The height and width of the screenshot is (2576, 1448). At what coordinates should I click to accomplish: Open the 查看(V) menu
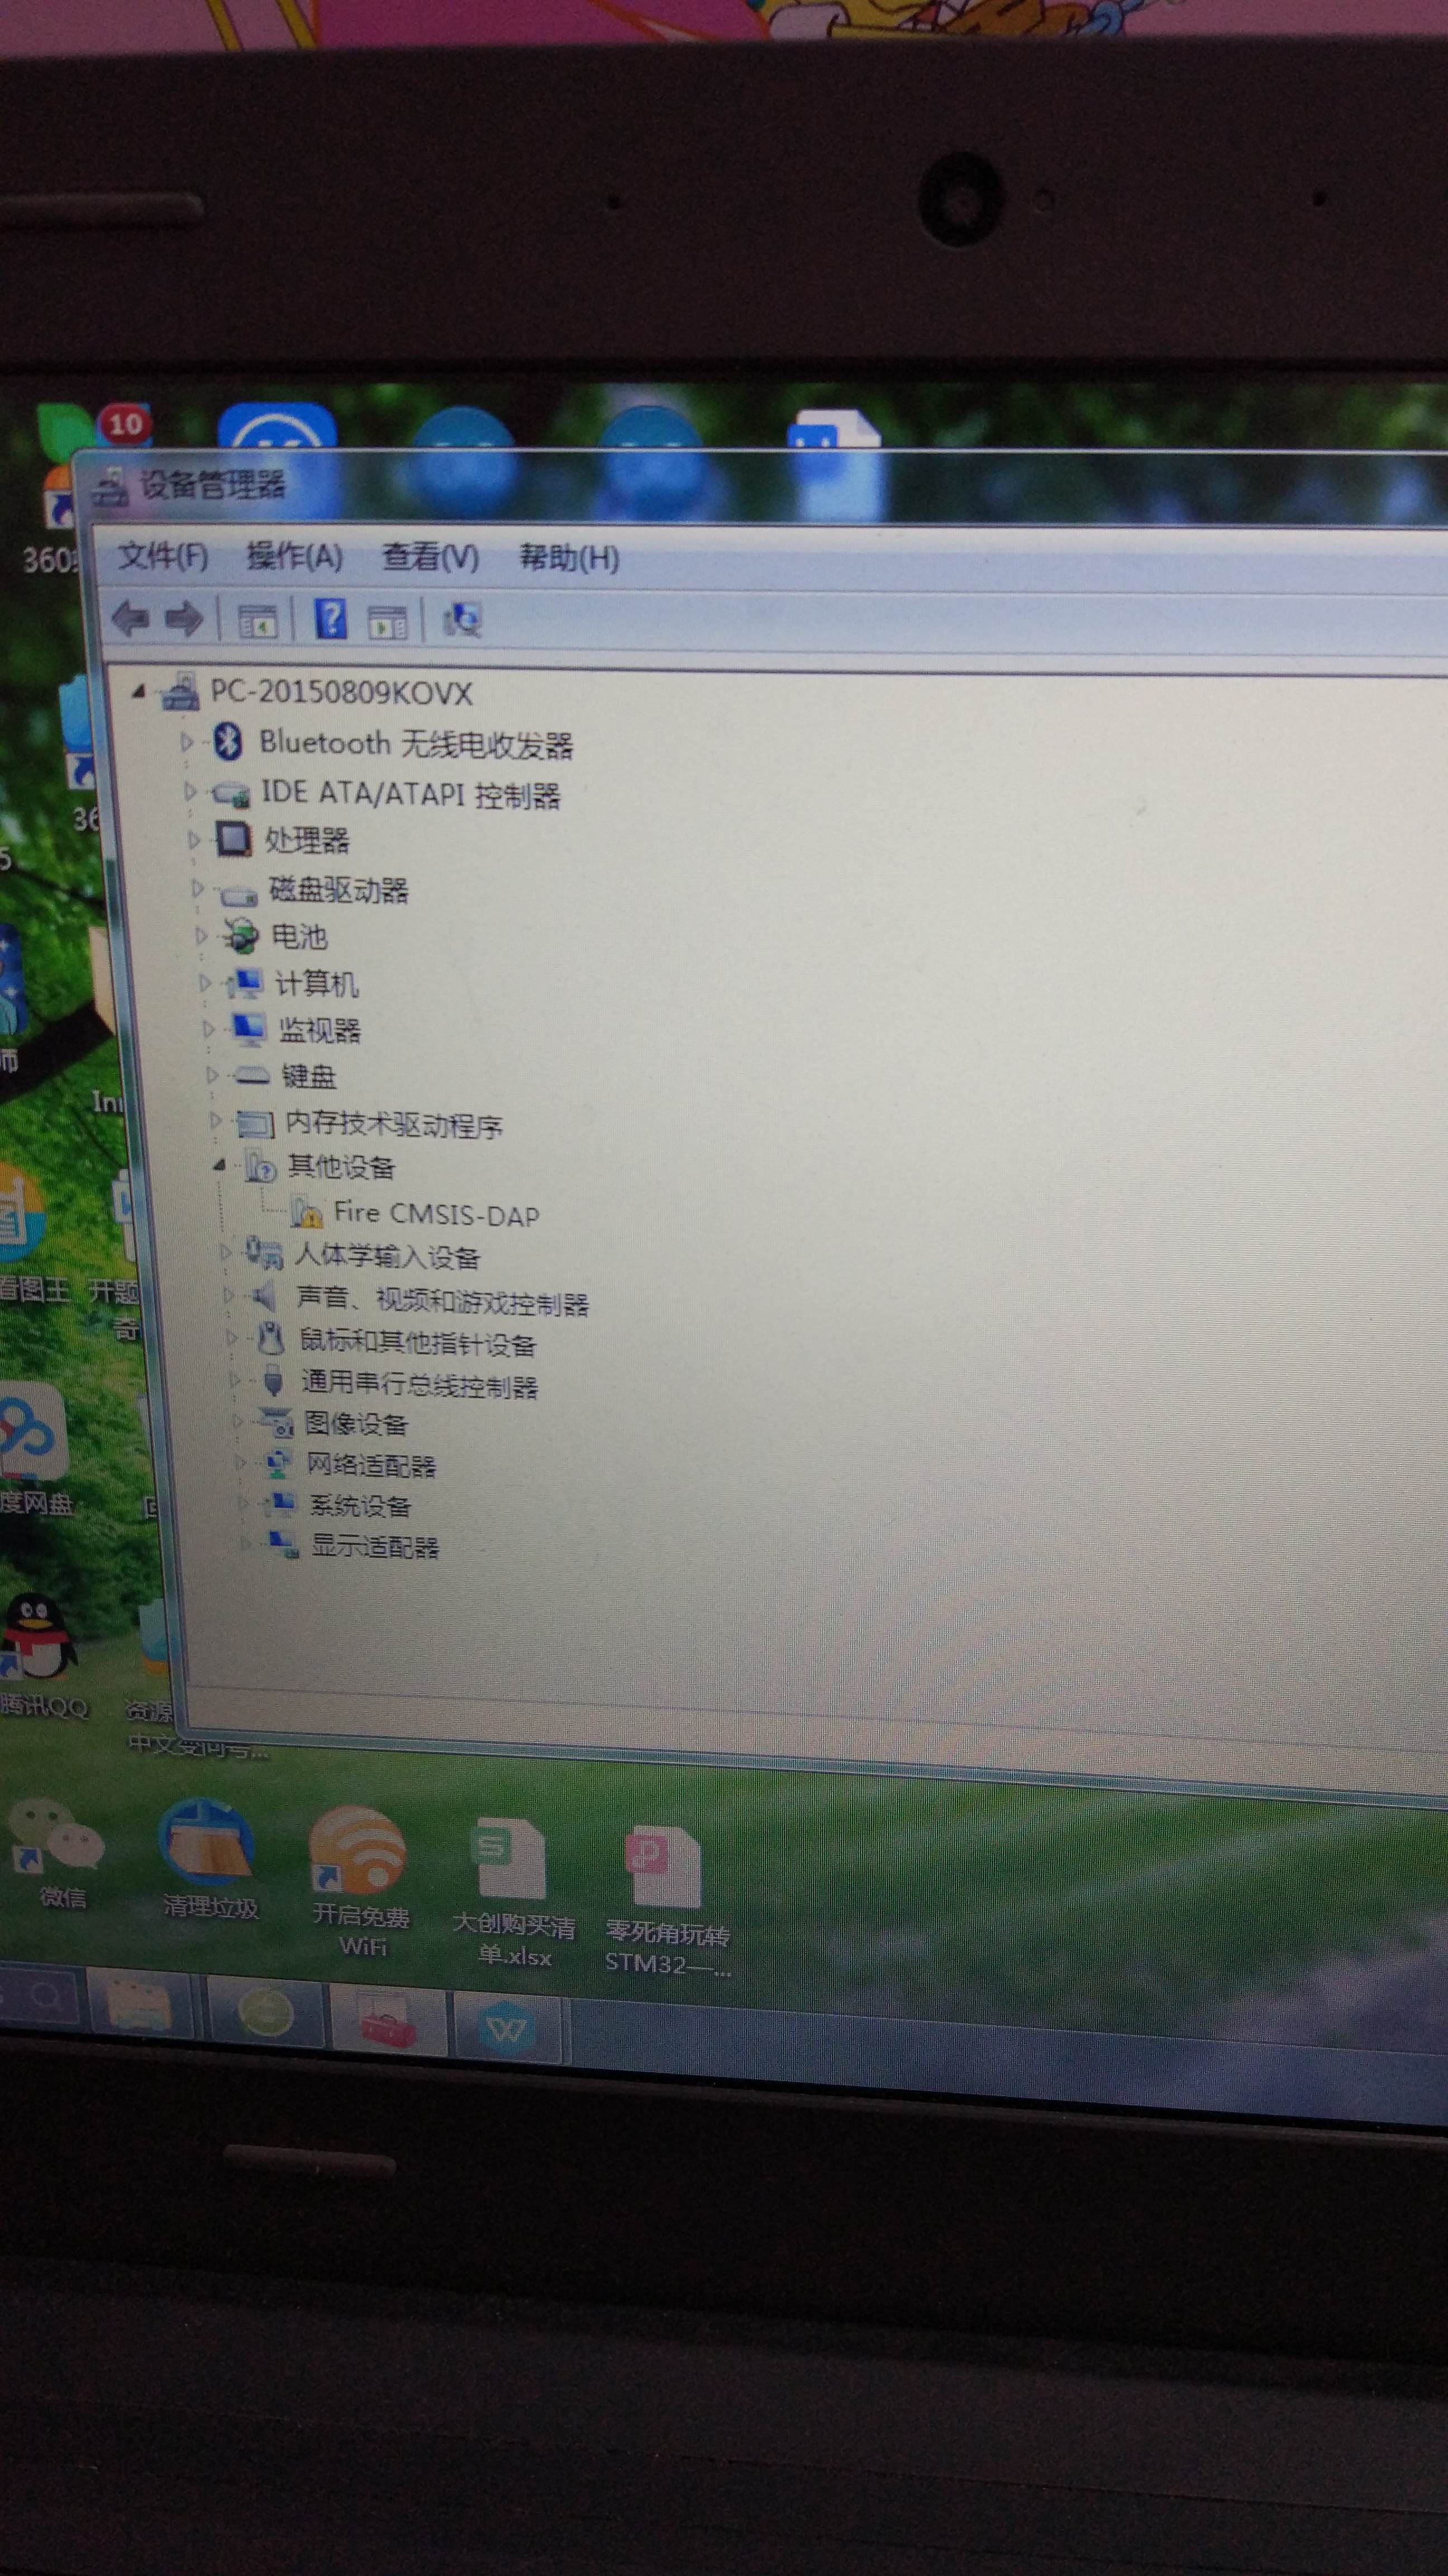430,558
